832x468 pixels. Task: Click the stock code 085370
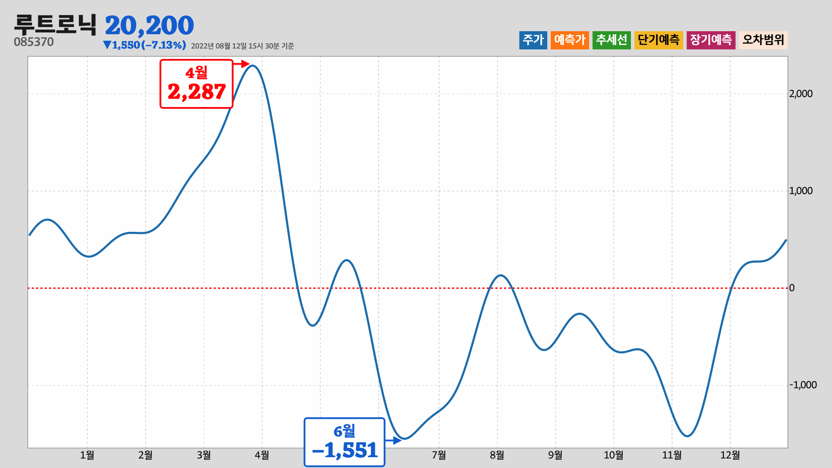(34, 42)
